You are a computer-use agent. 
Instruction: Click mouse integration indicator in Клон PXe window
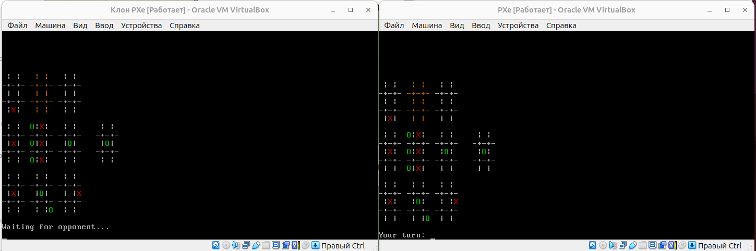pyautogui.click(x=306, y=245)
